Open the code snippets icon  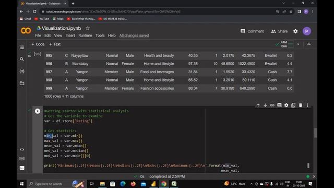22,150
